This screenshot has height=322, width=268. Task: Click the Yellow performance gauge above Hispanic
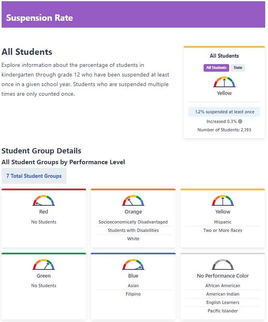click(x=223, y=200)
